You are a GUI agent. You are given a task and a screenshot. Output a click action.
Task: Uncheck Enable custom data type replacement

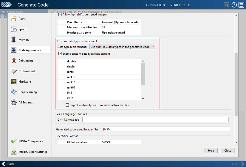(x=60, y=53)
